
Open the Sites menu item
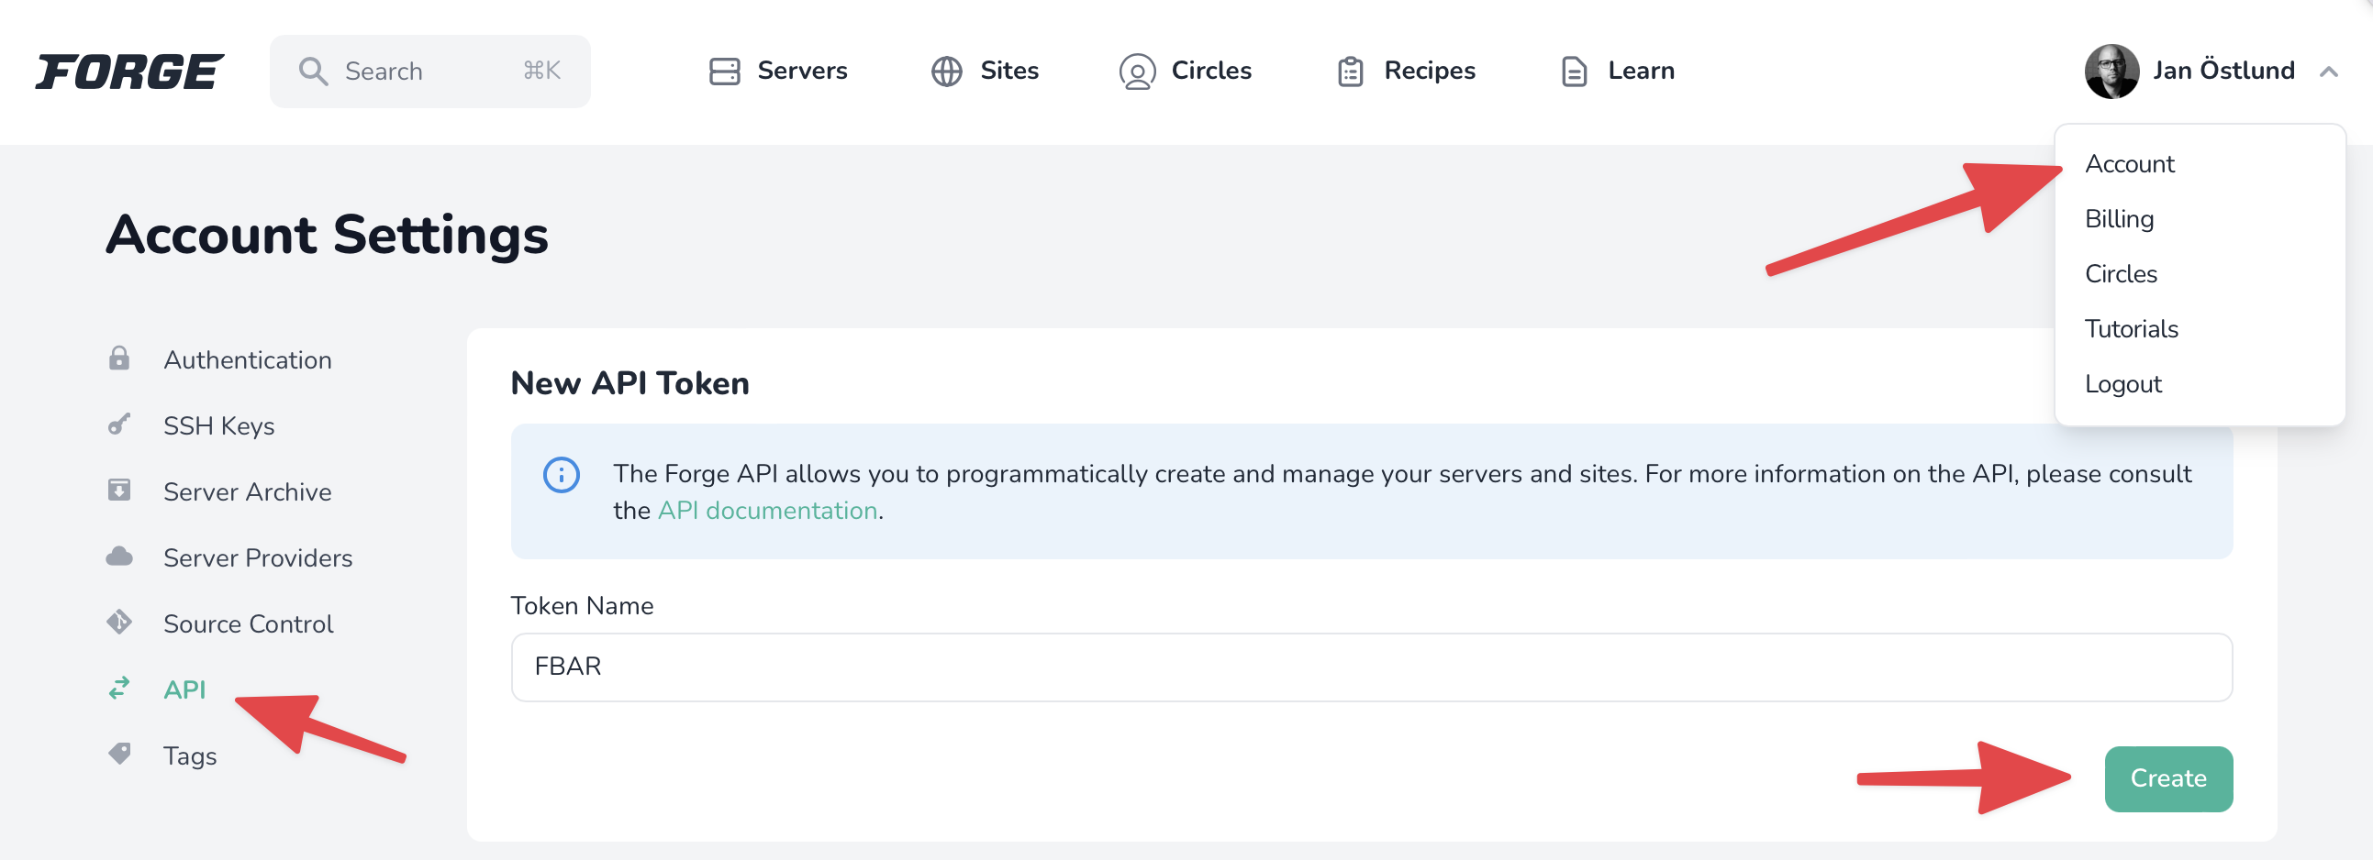click(1008, 71)
